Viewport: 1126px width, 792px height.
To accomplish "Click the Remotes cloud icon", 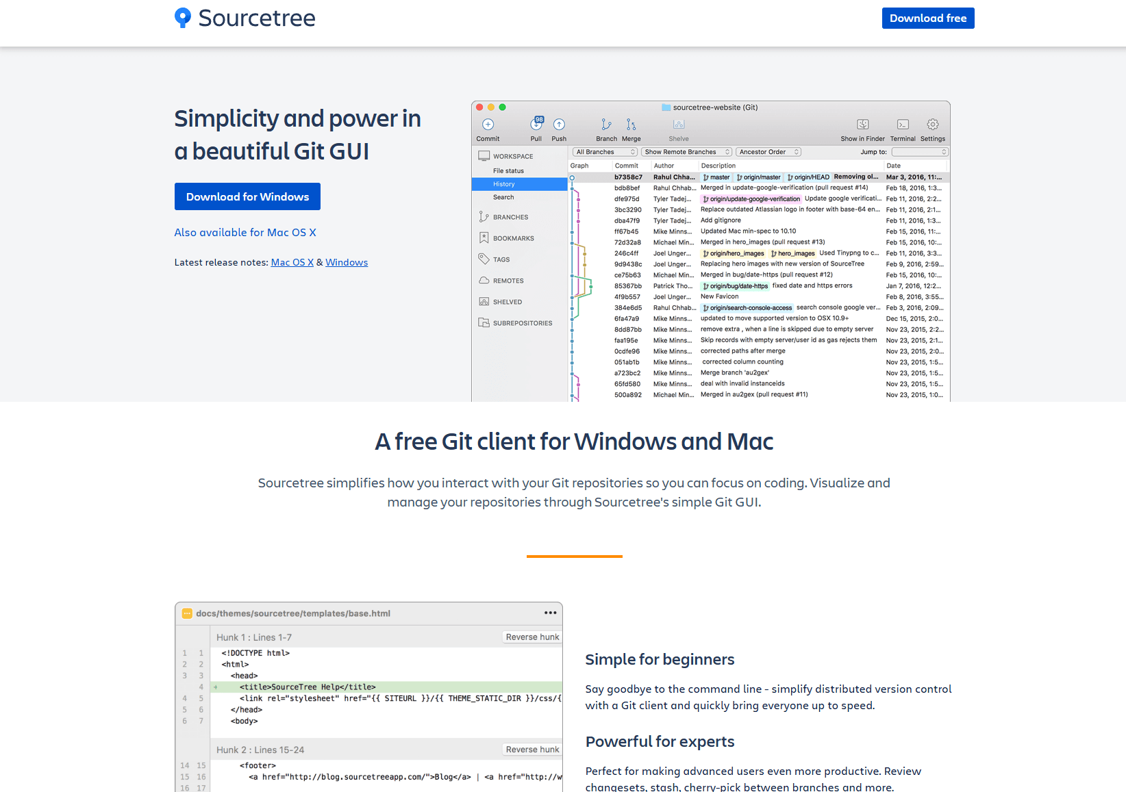I will pos(484,281).
